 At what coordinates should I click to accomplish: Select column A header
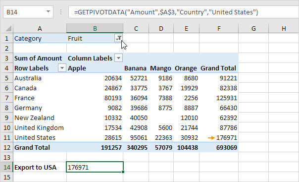coord(40,28)
